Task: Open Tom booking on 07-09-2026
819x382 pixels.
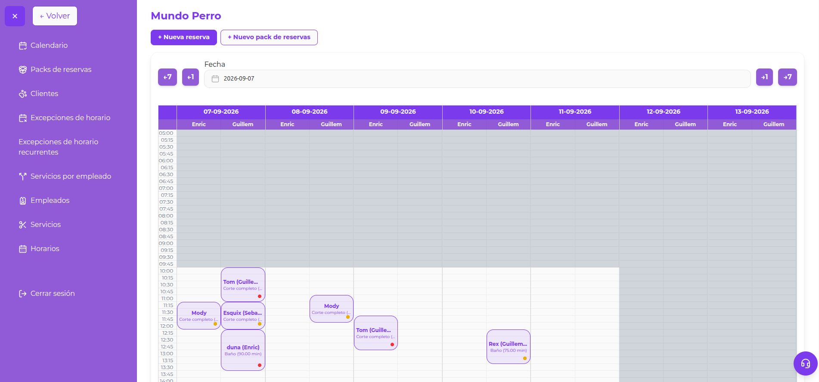Action: pos(243,285)
